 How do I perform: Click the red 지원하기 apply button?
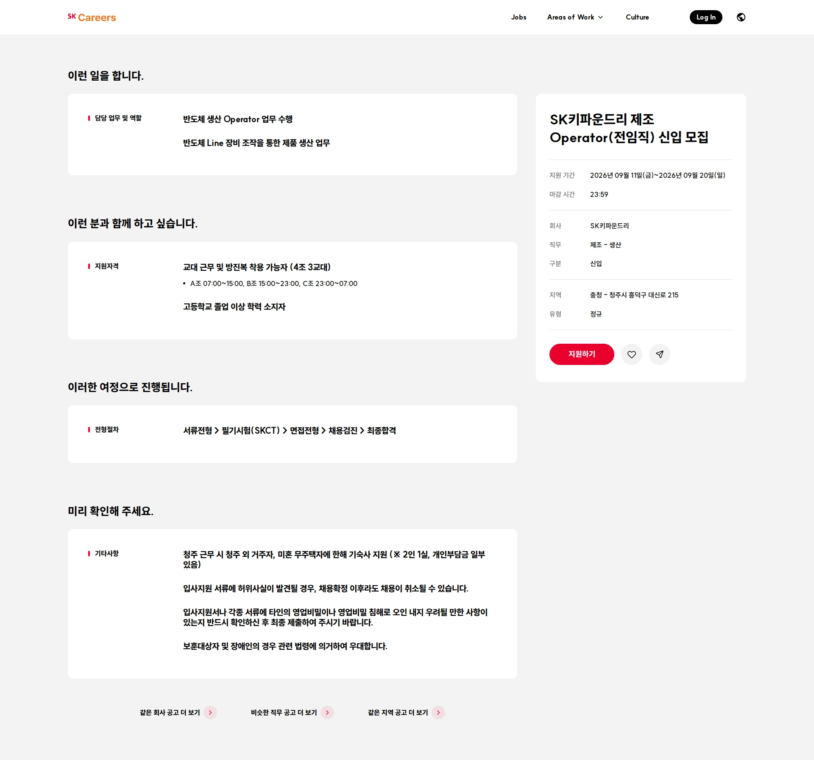(x=582, y=354)
